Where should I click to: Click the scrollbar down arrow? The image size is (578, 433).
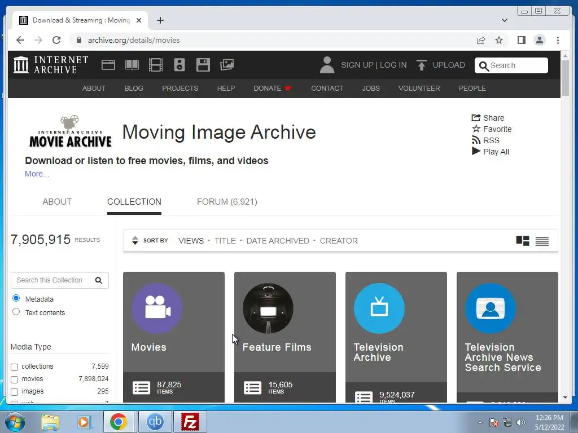(565, 397)
